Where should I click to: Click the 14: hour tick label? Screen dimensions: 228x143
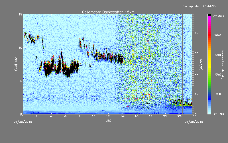click(123, 116)
